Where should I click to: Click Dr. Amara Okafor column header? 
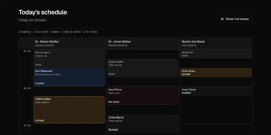point(69,44)
